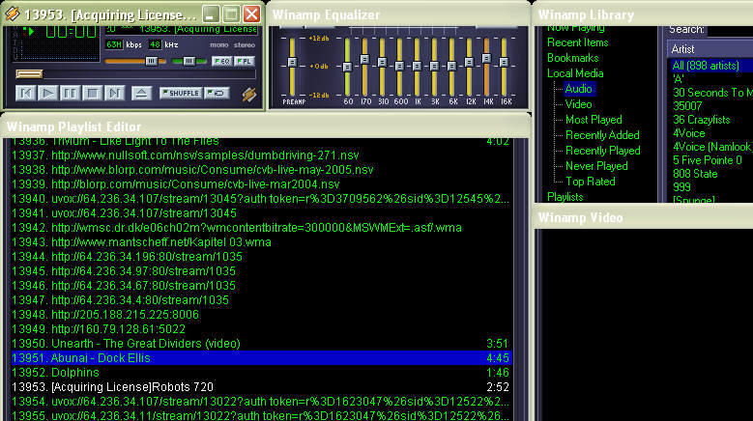Toggle the Repeat button
This screenshot has width=753, height=421.
coord(217,93)
